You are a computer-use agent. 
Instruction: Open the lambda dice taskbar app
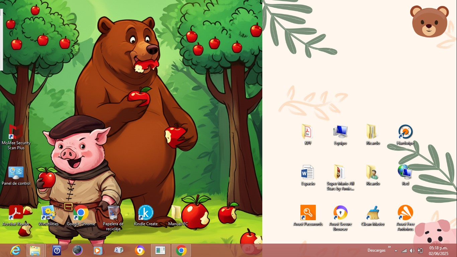119,250
